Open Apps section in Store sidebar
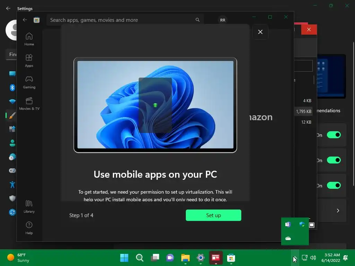 coord(29,61)
